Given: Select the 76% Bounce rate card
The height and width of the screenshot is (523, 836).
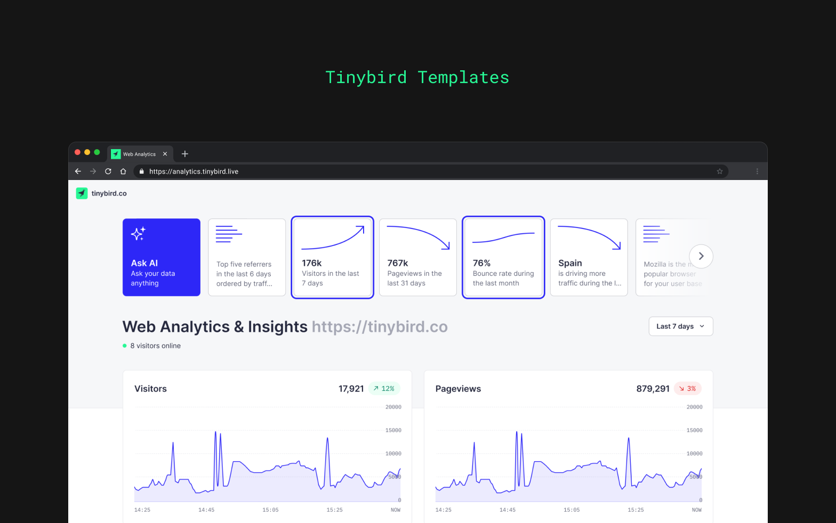Looking at the screenshot, I should pyautogui.click(x=503, y=257).
